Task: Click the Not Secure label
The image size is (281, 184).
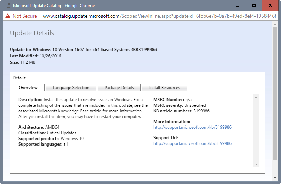Action: 25,16
